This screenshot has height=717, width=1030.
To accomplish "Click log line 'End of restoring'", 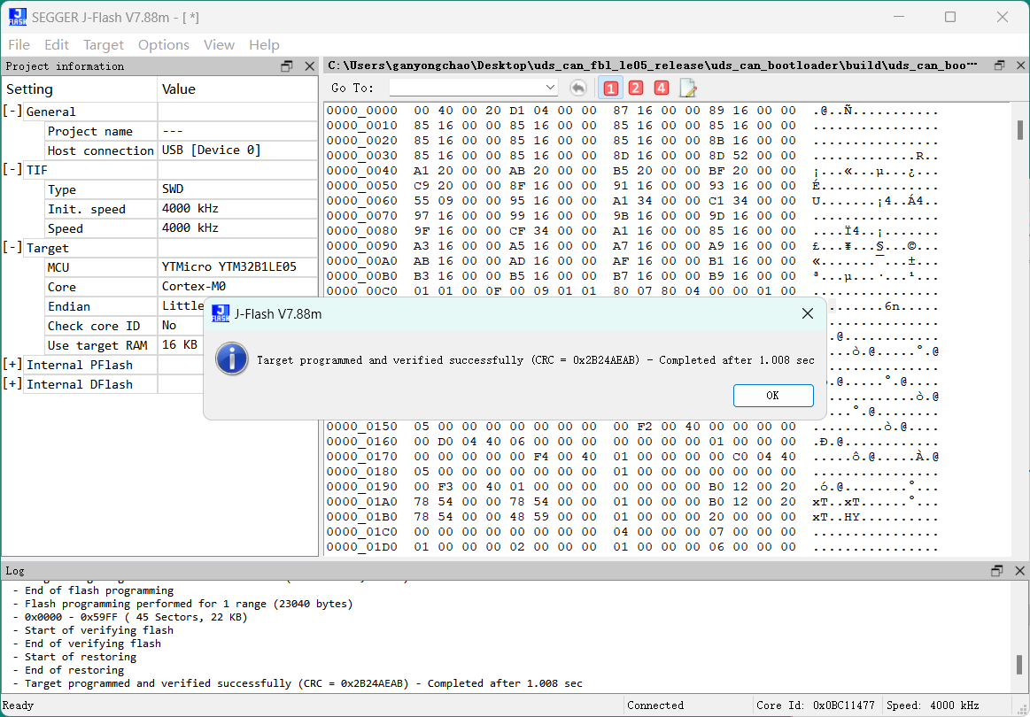I will (68, 670).
